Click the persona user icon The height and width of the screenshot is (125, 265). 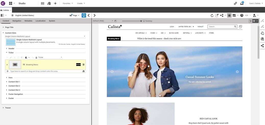coord(254,15)
